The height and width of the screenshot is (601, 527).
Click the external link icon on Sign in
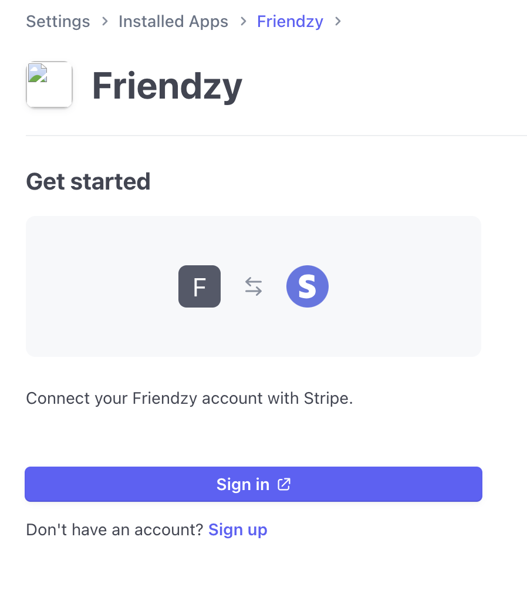pyautogui.click(x=284, y=484)
